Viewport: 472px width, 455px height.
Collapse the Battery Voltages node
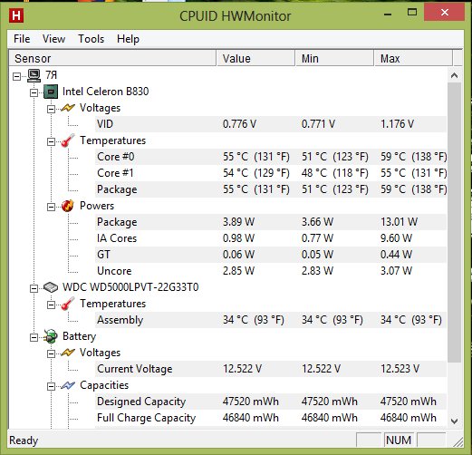[x=51, y=353]
